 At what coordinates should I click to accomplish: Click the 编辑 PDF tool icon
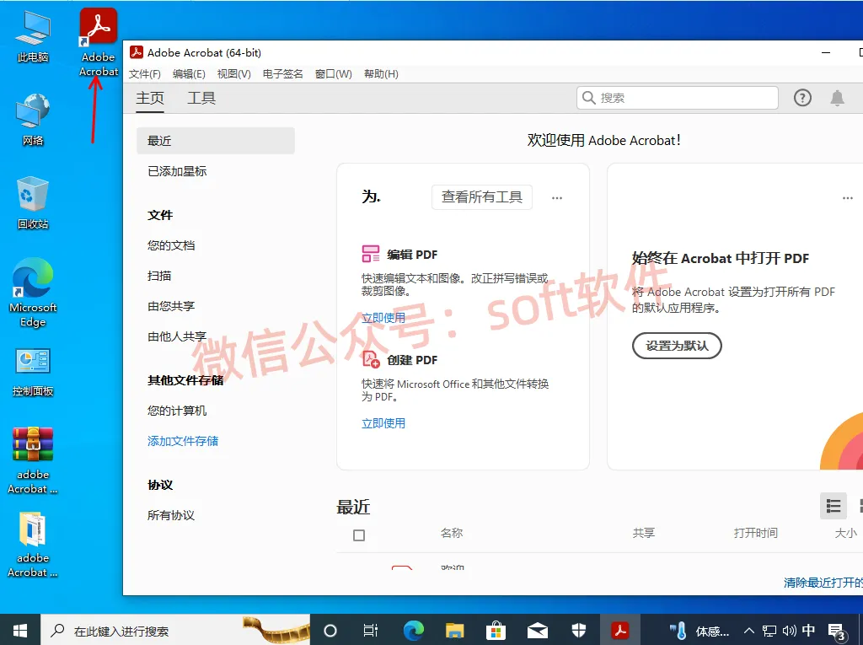click(x=371, y=254)
